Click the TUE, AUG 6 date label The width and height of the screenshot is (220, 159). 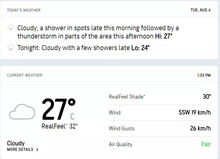click(x=200, y=10)
